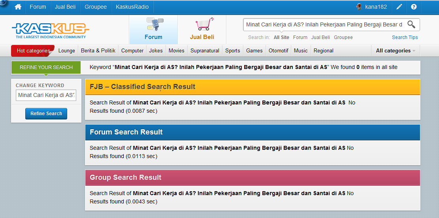Click the Group Search Result header
The image size is (439, 218).
(x=252, y=177)
